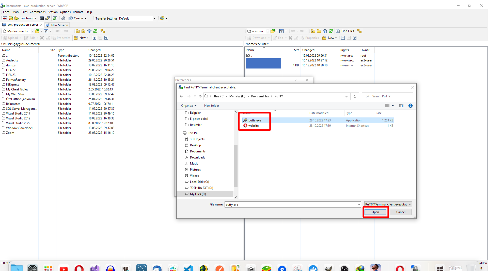
Task: Click the globe refresh icon after Transfer Settings
Action: click(x=162, y=18)
